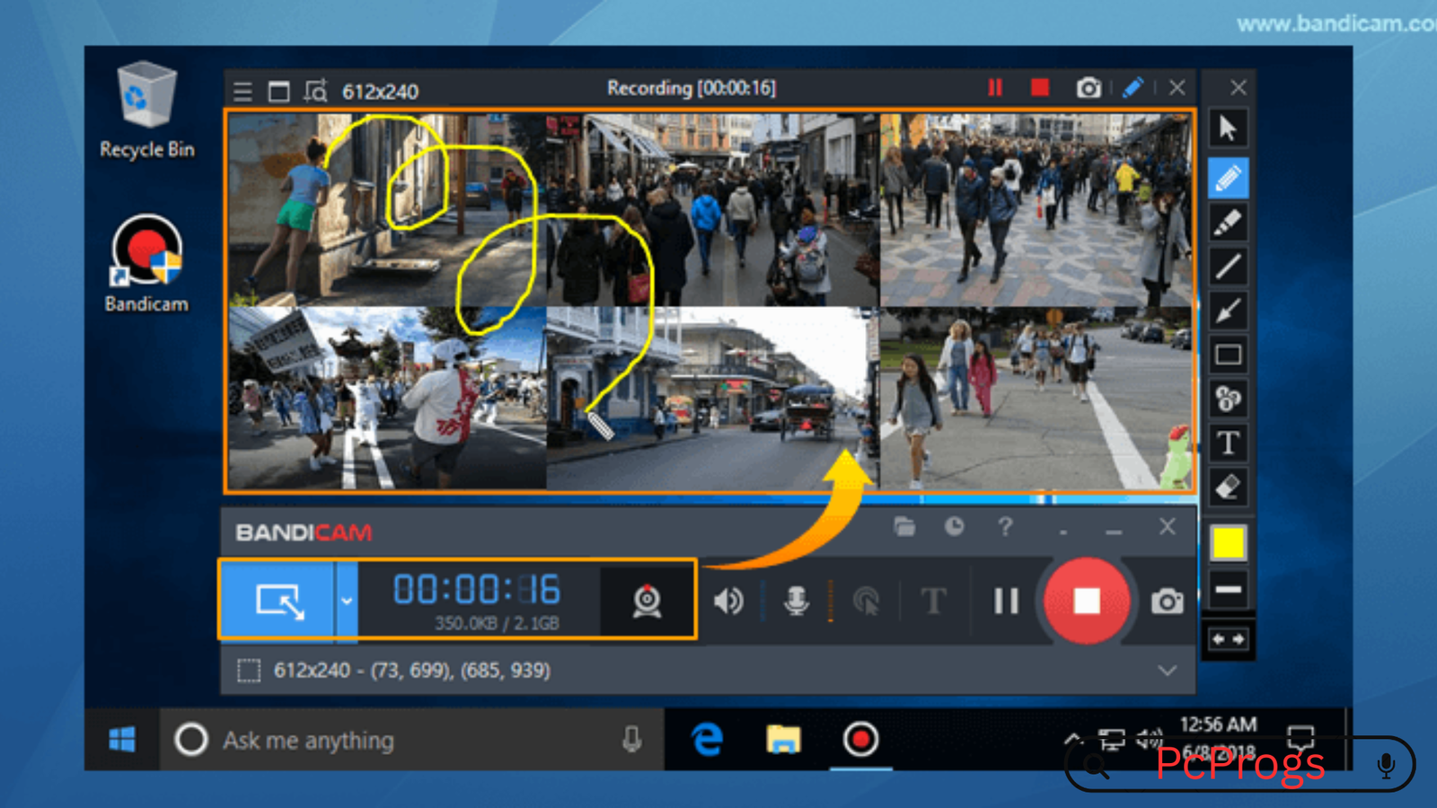
Task: Open the Bandicam desktop shortcut
Action: pyautogui.click(x=146, y=264)
